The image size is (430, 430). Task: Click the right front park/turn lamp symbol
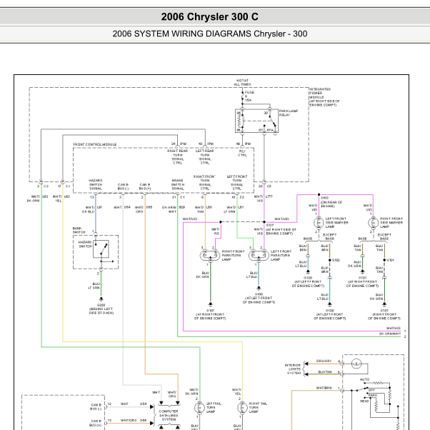coord(210,255)
